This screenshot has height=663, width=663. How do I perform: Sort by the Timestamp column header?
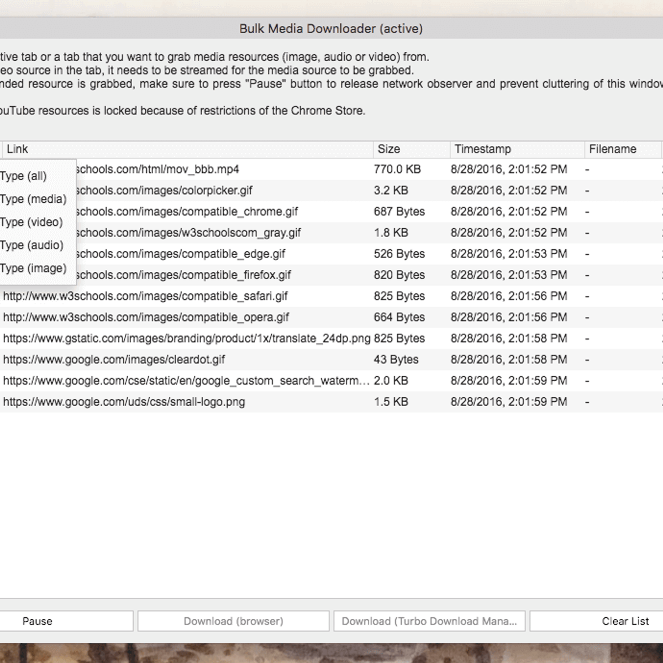(518, 149)
